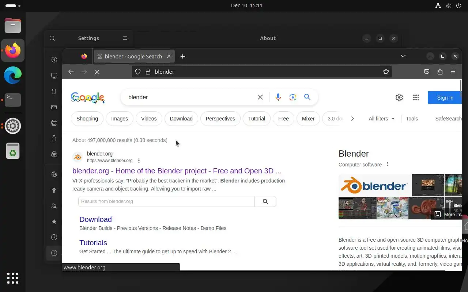
Task: Open the clock Dec 10 15:11 calendar
Action: pos(246,5)
